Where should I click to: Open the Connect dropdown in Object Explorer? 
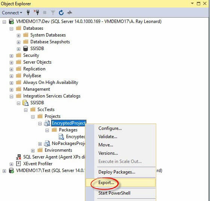click(x=12, y=13)
